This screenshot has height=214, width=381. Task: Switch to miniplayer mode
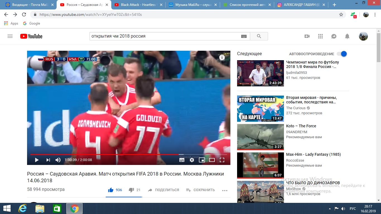click(x=202, y=160)
